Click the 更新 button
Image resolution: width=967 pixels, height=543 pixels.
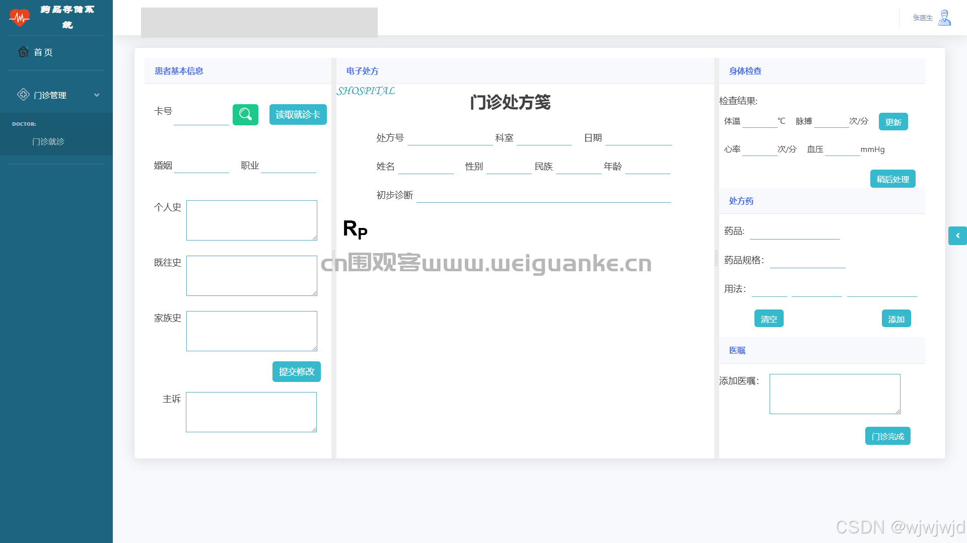[893, 122]
